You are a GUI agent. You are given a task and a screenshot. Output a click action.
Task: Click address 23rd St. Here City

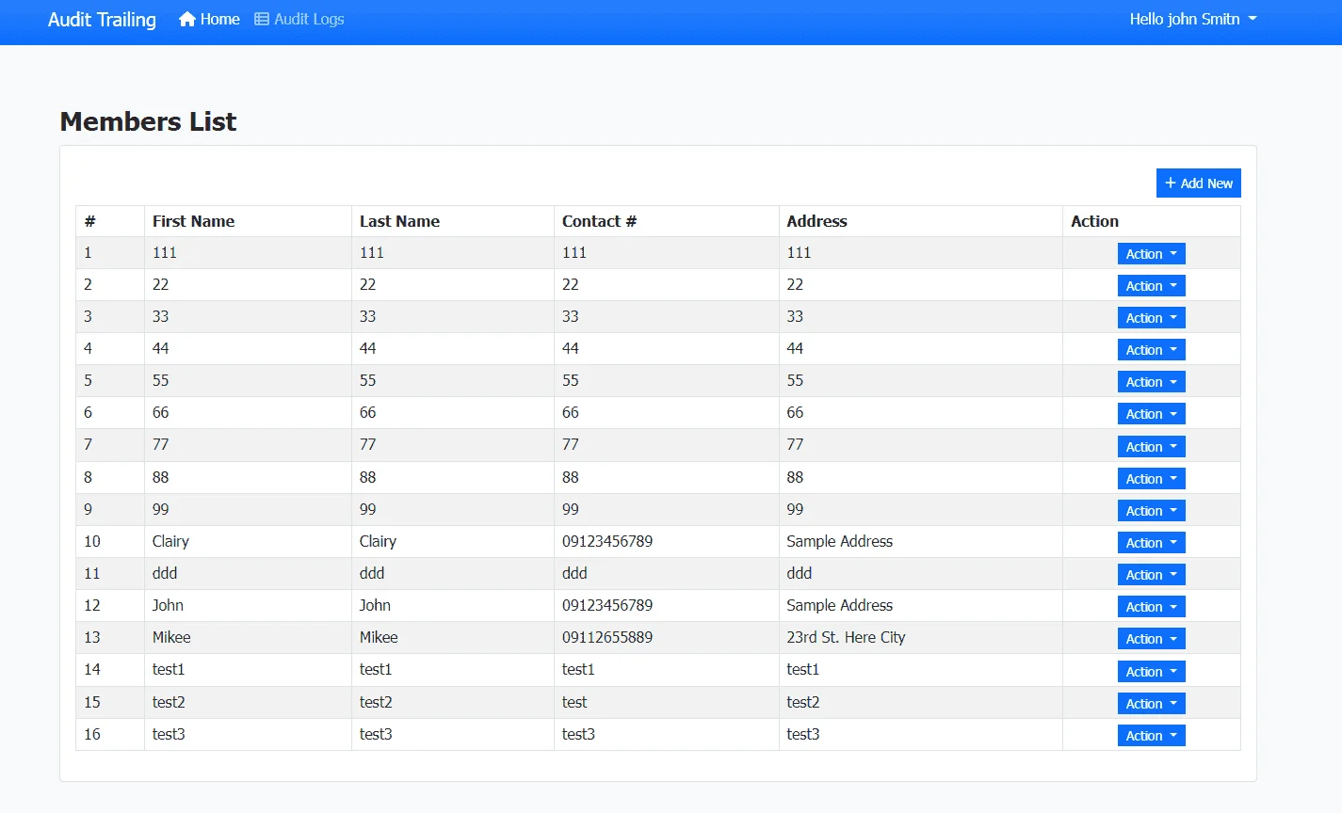tap(846, 637)
